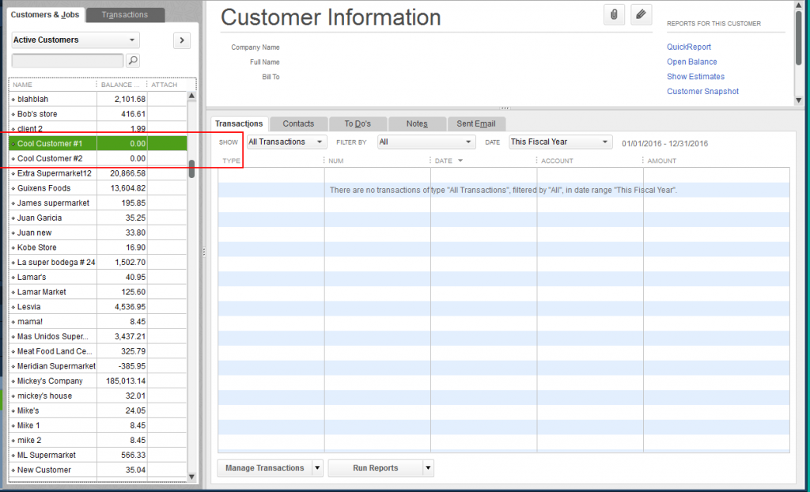810x492 pixels.
Task: Switch to the Contacts tab
Action: 298,123
